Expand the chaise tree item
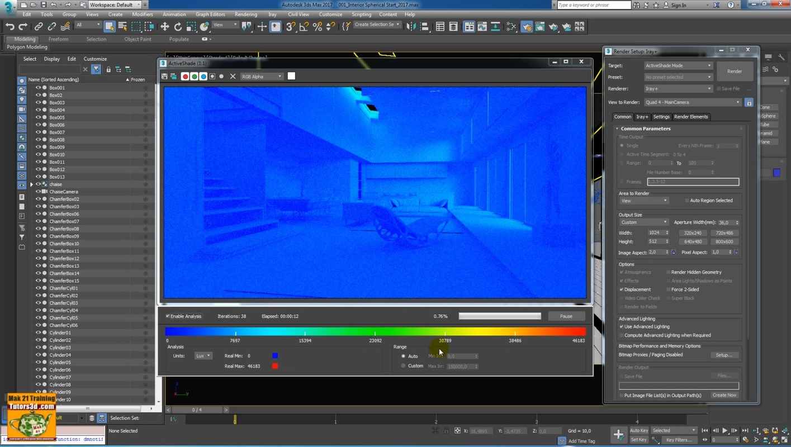 31,184
